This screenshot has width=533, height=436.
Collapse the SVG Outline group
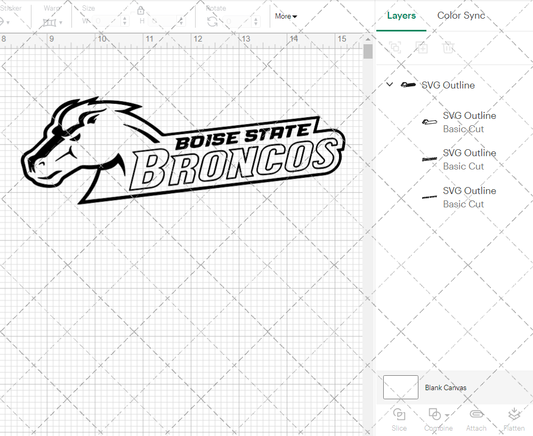(x=389, y=84)
